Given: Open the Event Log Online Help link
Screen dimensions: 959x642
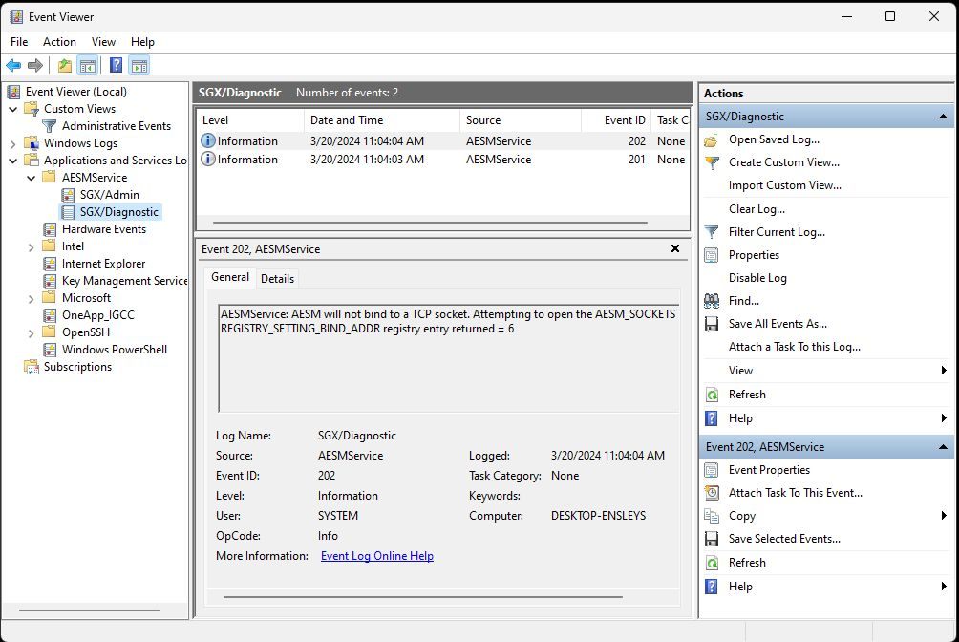Looking at the screenshot, I should point(376,556).
